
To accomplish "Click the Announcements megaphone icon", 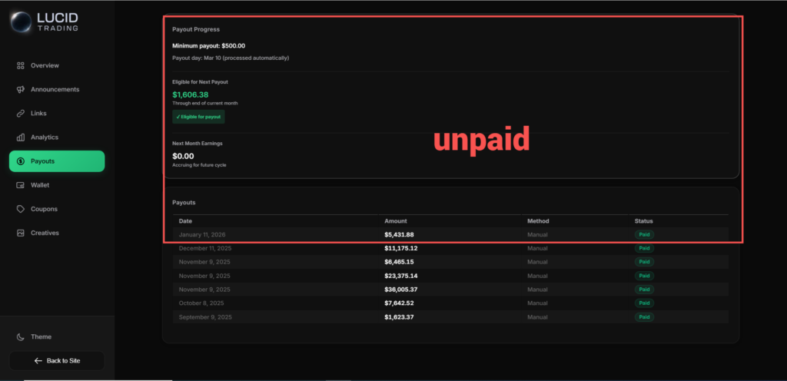I will click(21, 90).
